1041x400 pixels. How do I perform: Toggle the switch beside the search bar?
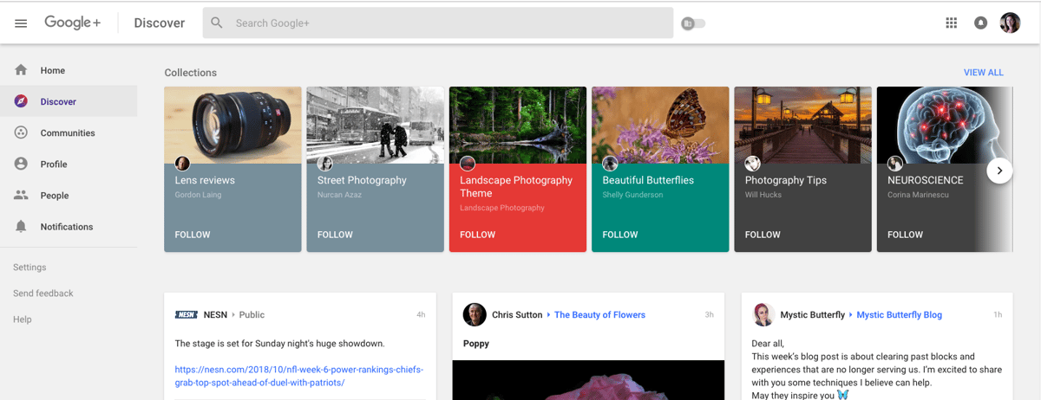click(x=693, y=23)
